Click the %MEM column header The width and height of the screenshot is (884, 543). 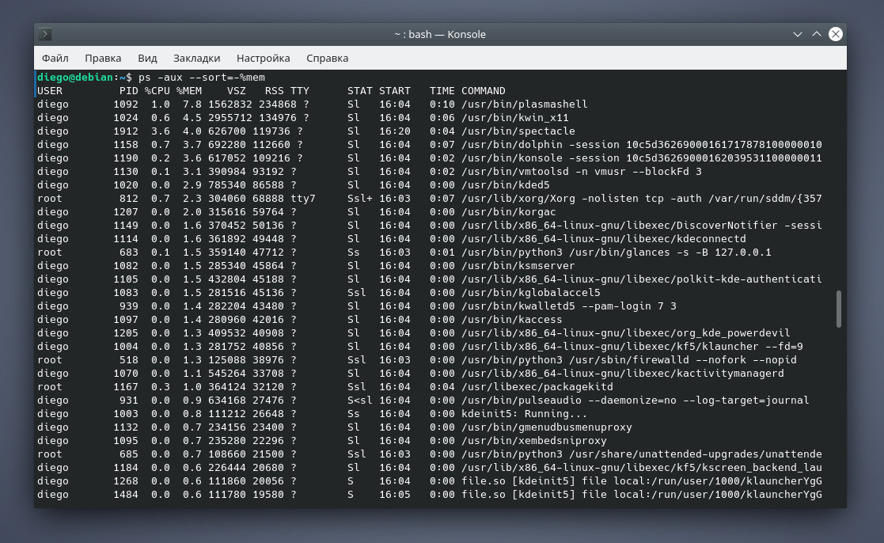(189, 90)
